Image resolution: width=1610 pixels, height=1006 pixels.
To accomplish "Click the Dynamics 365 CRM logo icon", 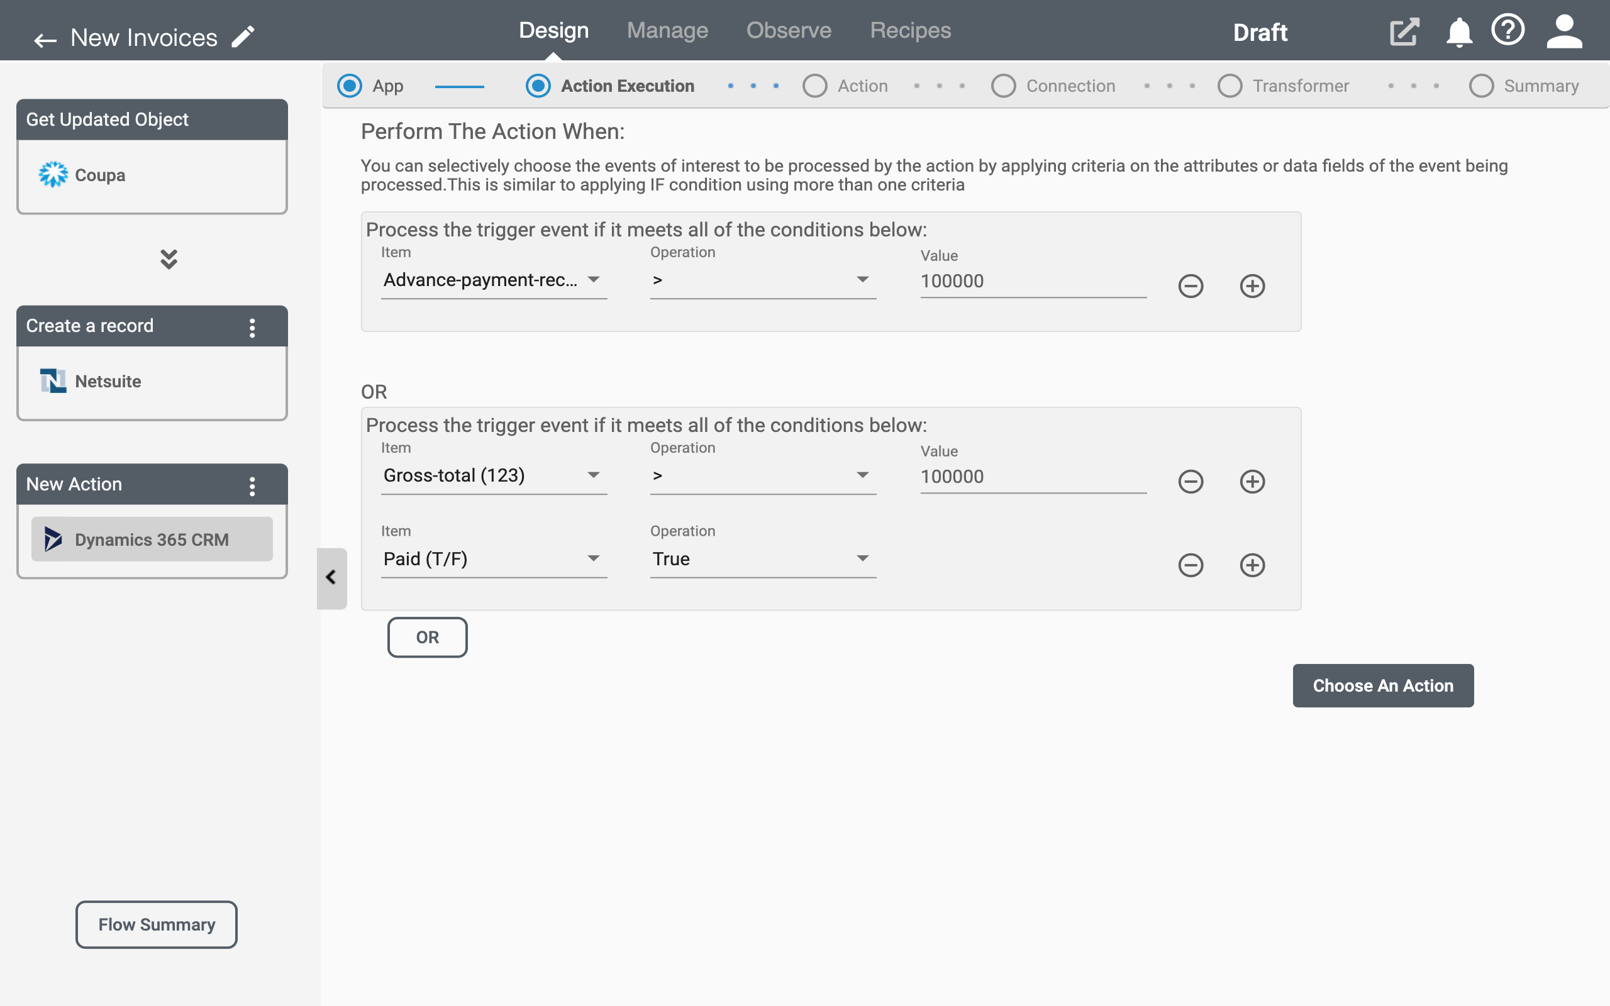I will tap(53, 539).
